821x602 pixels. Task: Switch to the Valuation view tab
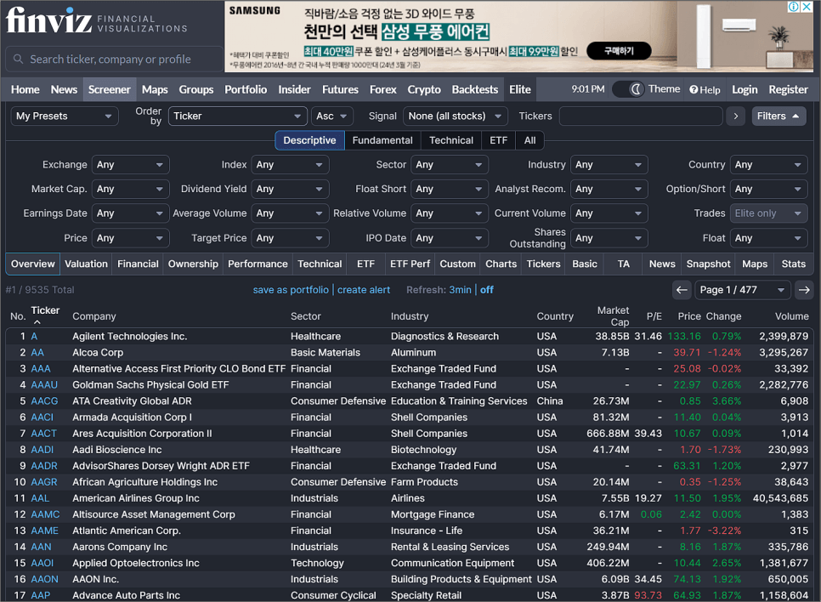click(x=86, y=264)
